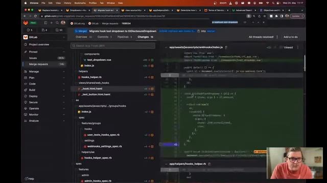Close the find-in-page bar
327x183 pixels.
(x=264, y=22)
